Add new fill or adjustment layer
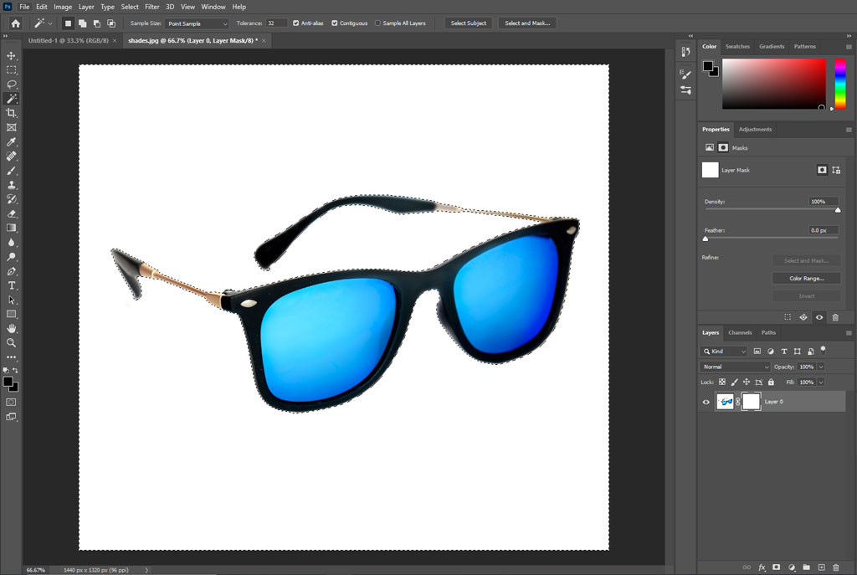This screenshot has height=575, width=857. [x=792, y=567]
